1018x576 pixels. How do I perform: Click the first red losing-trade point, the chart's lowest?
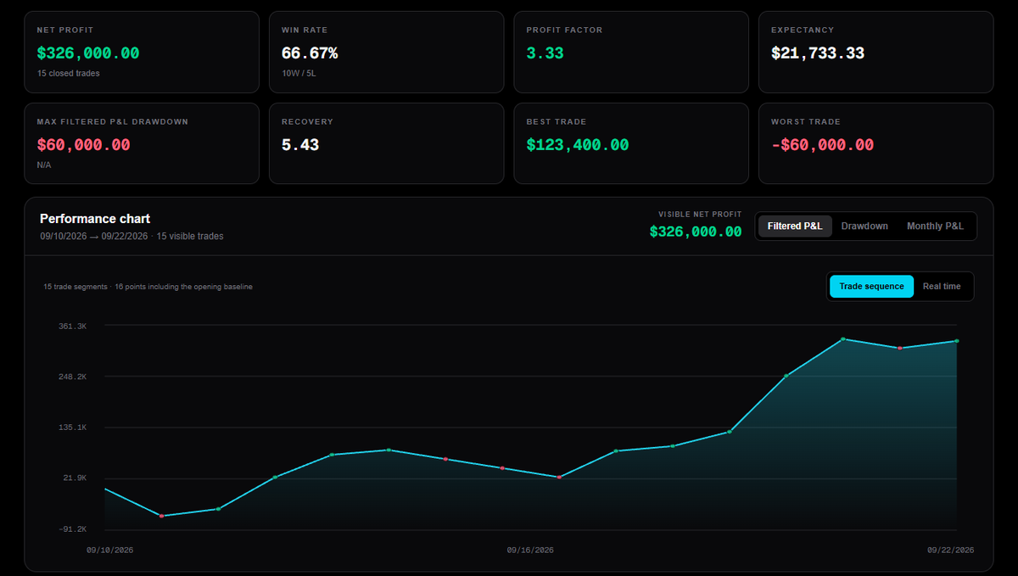(x=161, y=516)
